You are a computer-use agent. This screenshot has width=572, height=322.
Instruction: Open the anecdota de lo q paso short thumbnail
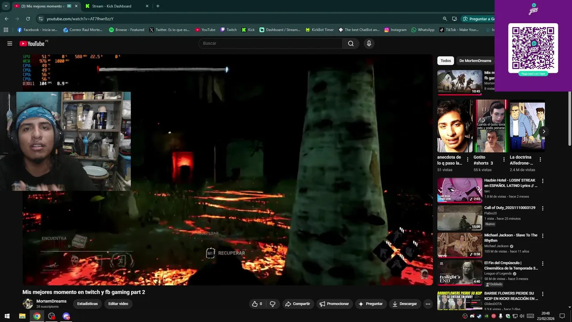pyautogui.click(x=455, y=126)
